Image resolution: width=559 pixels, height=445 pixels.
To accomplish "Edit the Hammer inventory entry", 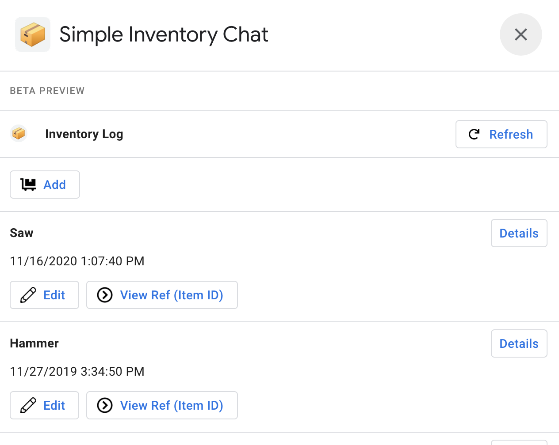I will [x=44, y=405].
